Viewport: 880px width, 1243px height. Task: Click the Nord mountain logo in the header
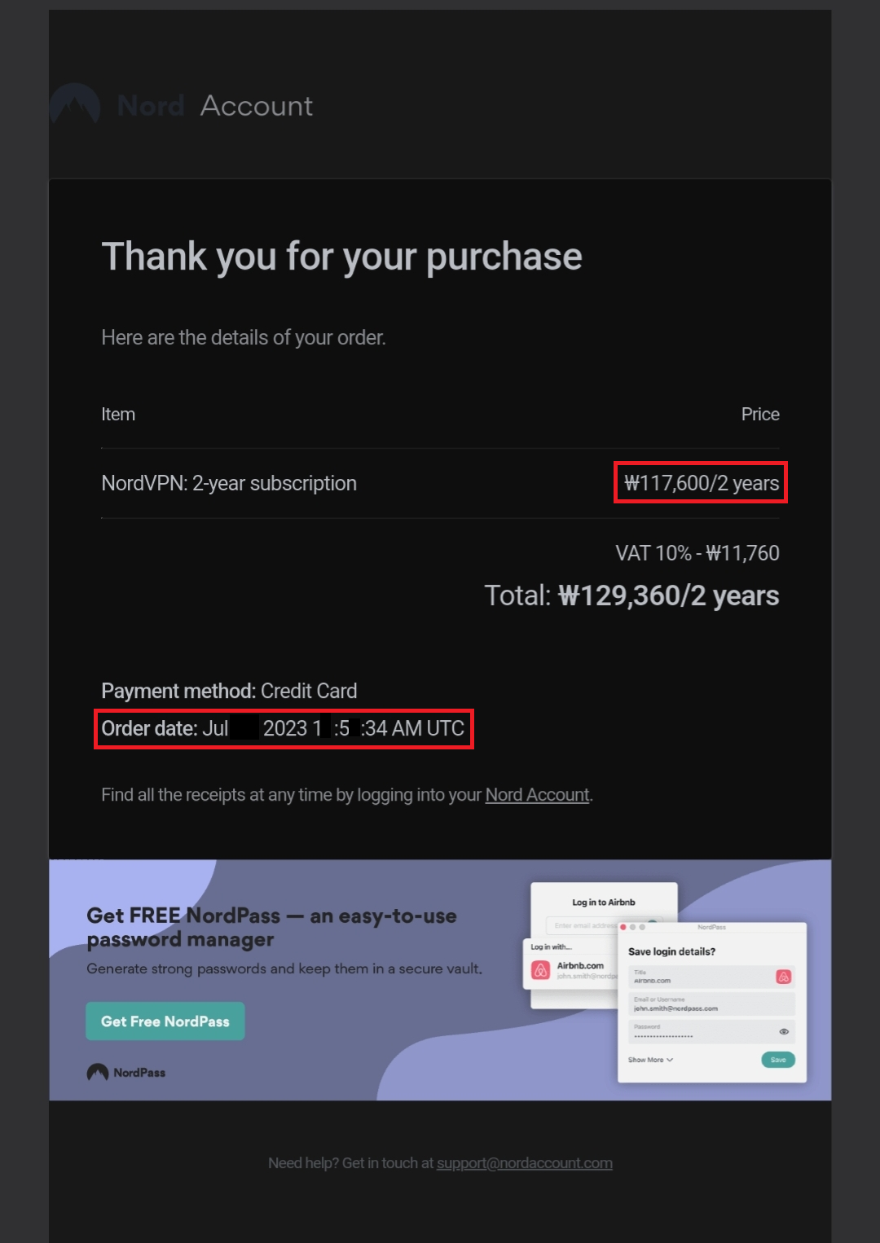coord(75,106)
